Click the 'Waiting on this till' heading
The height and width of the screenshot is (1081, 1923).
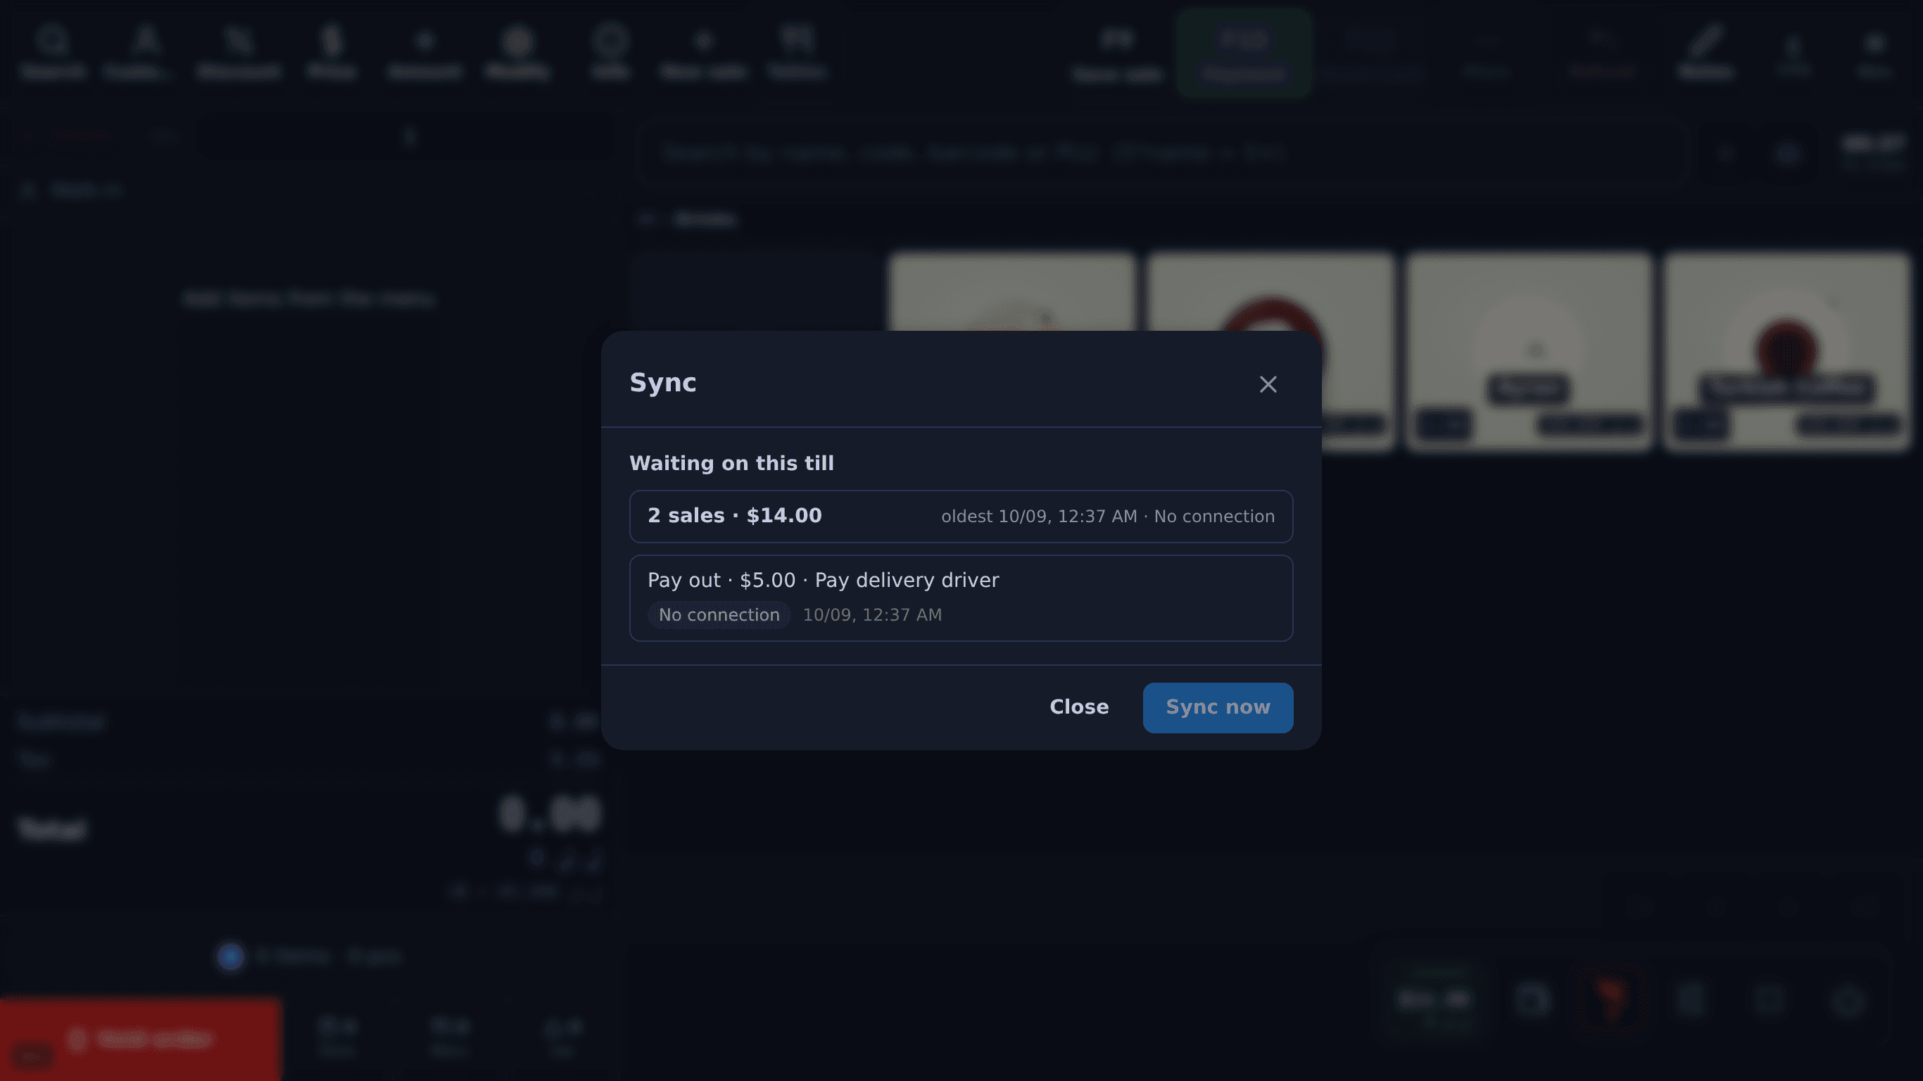click(731, 463)
